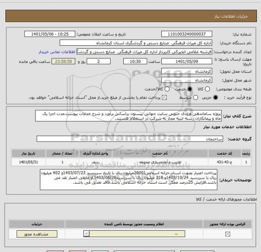Click the deadline date field 1401/05/09
This screenshot has height=252, width=261.
pyautogui.click(x=187, y=62)
